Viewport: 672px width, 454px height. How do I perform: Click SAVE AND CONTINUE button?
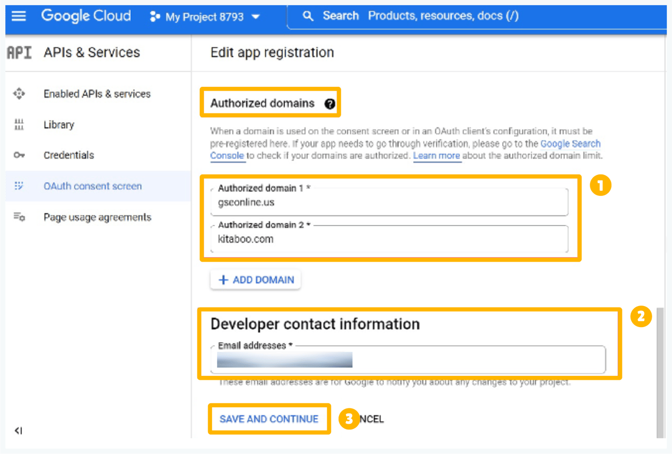pyautogui.click(x=269, y=419)
